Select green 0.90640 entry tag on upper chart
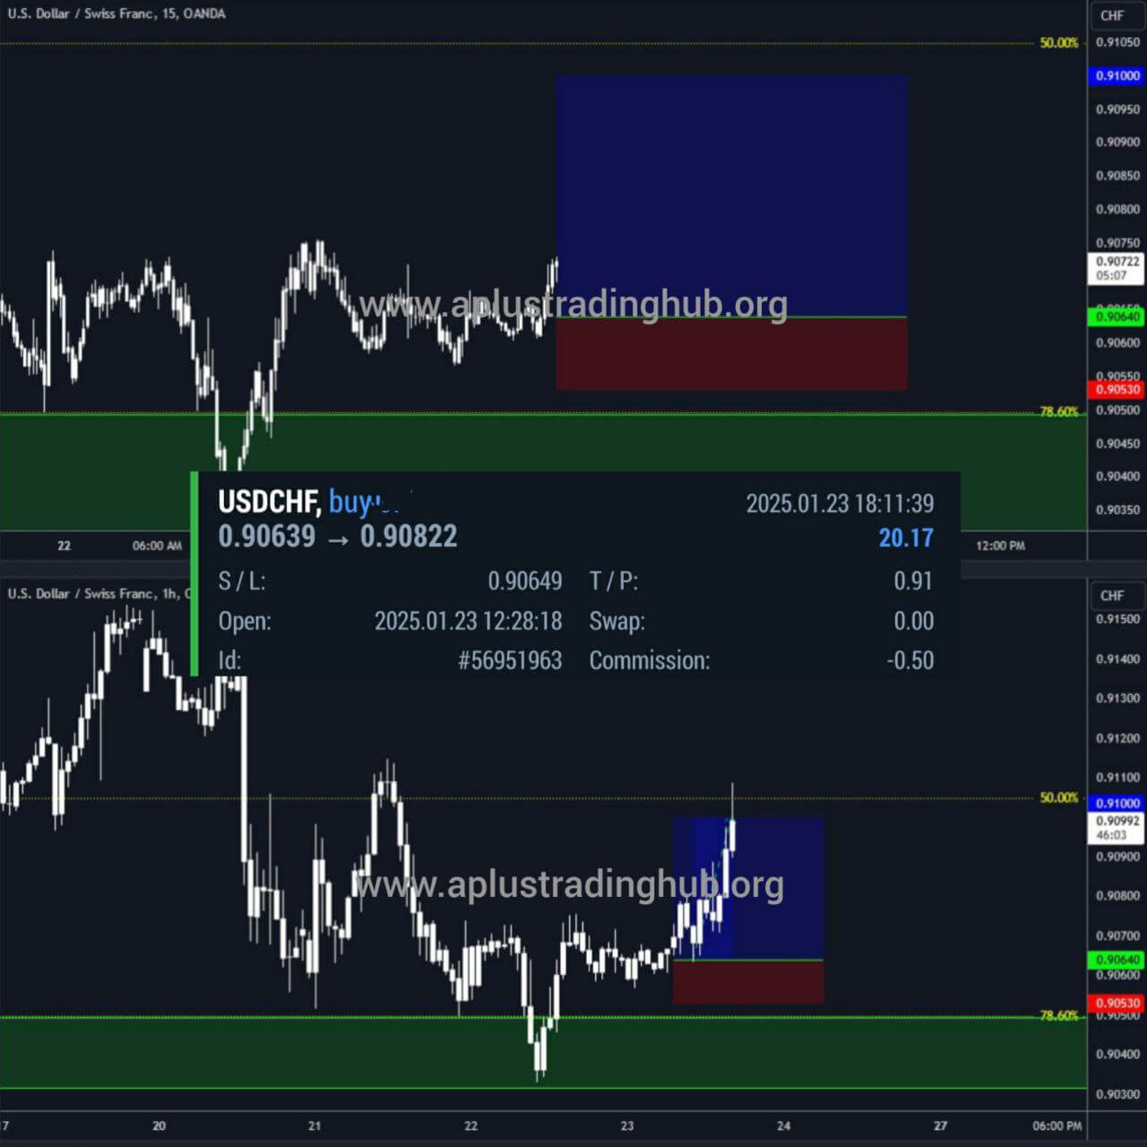 [x=1117, y=316]
